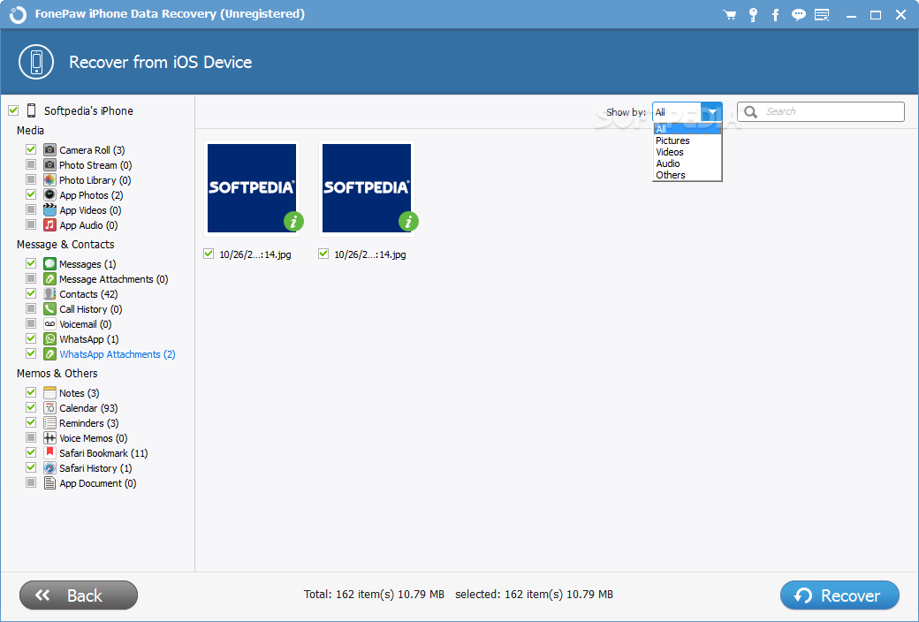Deselect the second jpg file checkbox
The width and height of the screenshot is (919, 622).
323,254
